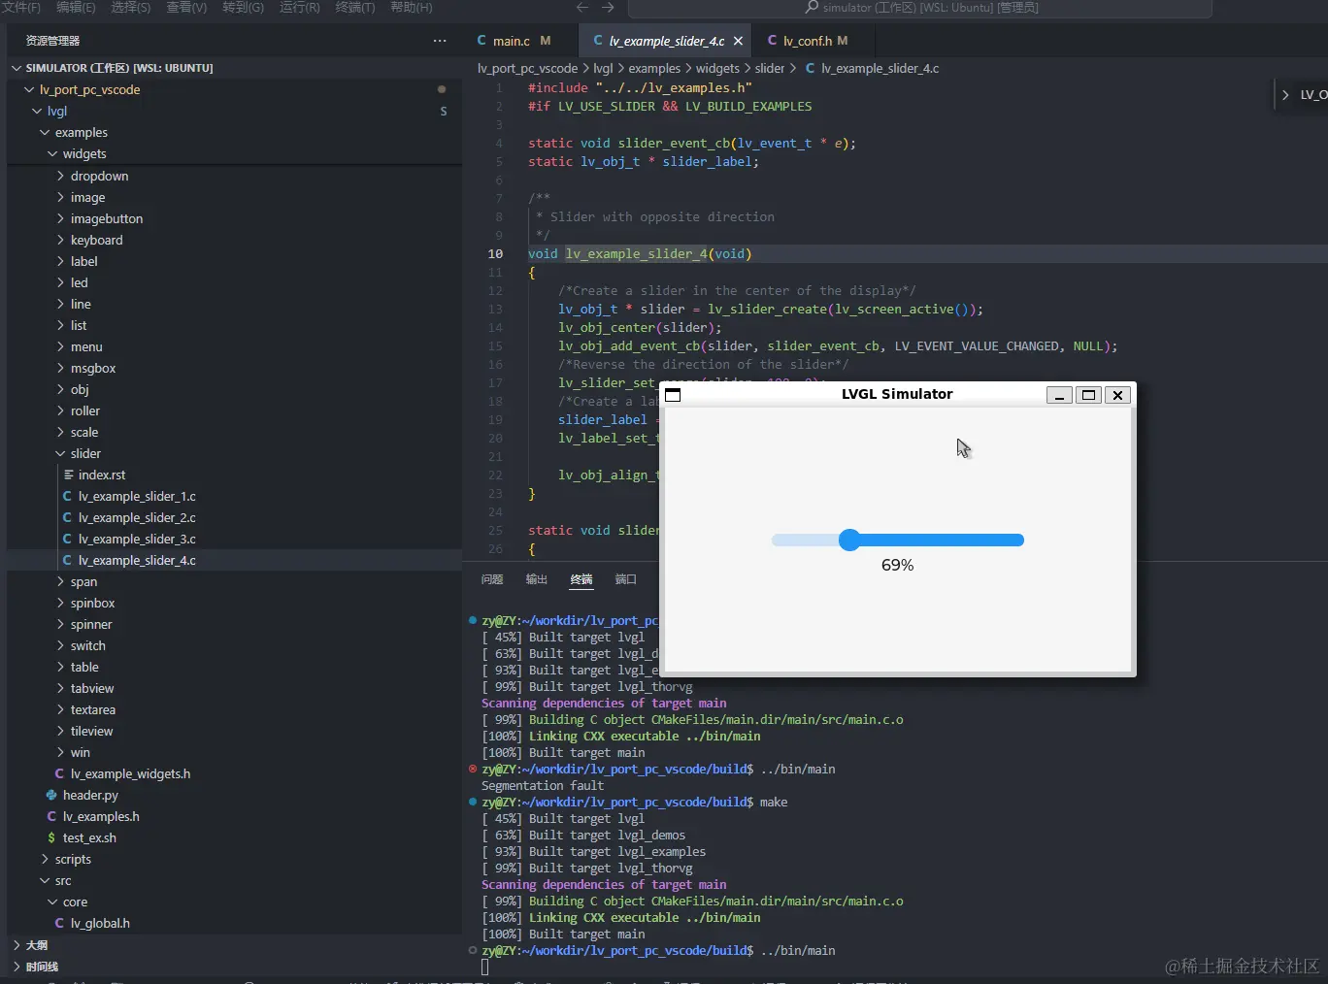Open lv_global.h in the explorer
This screenshot has width=1328, height=984.
pyautogui.click(x=100, y=923)
